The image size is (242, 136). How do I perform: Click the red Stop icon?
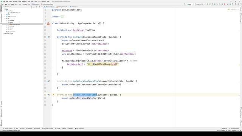[225, 4]
